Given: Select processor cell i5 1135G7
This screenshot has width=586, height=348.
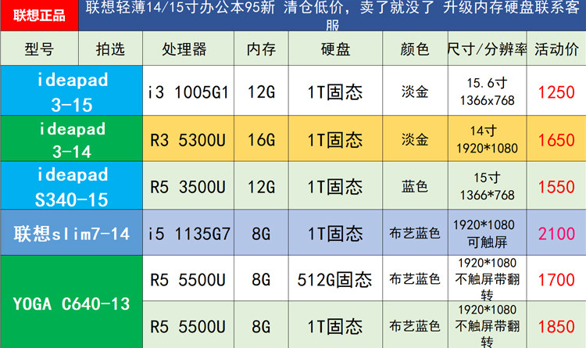Looking at the screenshot, I should click(188, 233).
